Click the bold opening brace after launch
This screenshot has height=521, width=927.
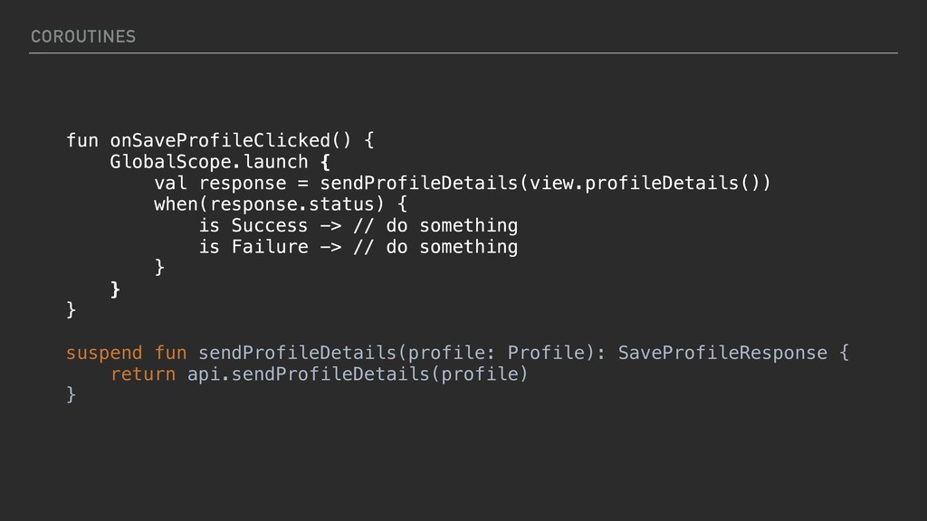point(325,163)
